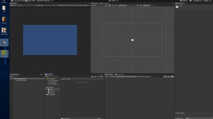Toggle Center pivot mode
Viewport: 213px width, 119px height.
(x=40, y=1)
